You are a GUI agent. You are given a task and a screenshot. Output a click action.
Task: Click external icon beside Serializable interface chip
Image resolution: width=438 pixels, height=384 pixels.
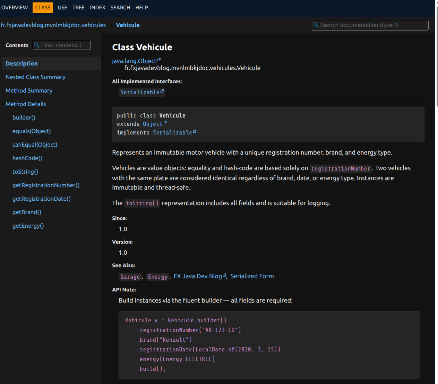[162, 91]
